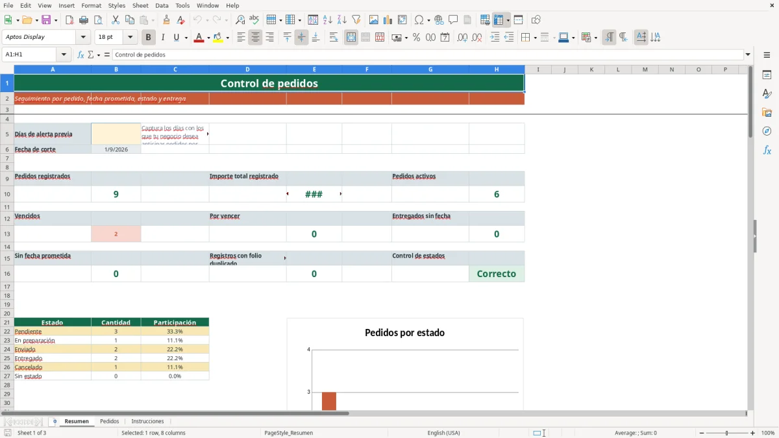This screenshot has height=438, width=779.
Task: Open the Styles menu
Action: click(117, 5)
